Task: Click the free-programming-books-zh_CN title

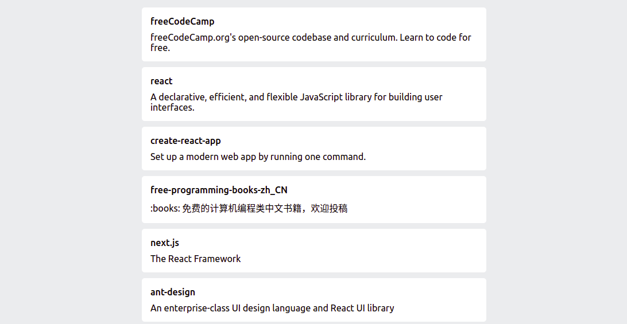Action: [219, 190]
